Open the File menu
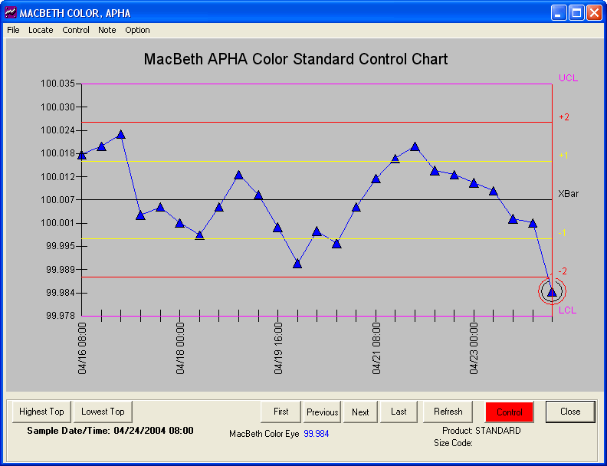The height and width of the screenshot is (466, 607). [x=13, y=30]
